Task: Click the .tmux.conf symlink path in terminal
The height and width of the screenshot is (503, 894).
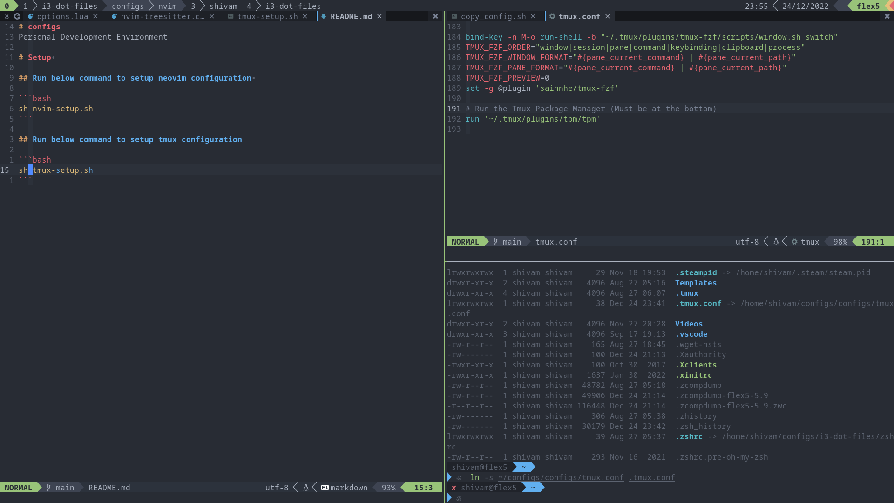Action: point(651,477)
